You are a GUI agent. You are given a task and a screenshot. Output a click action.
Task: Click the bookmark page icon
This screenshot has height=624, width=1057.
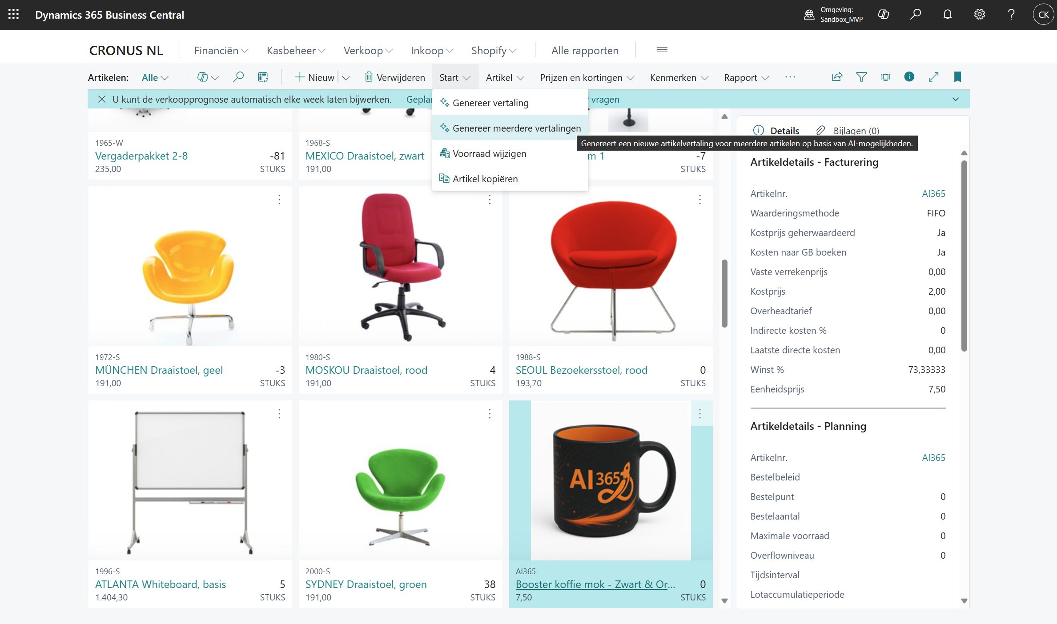pos(957,77)
